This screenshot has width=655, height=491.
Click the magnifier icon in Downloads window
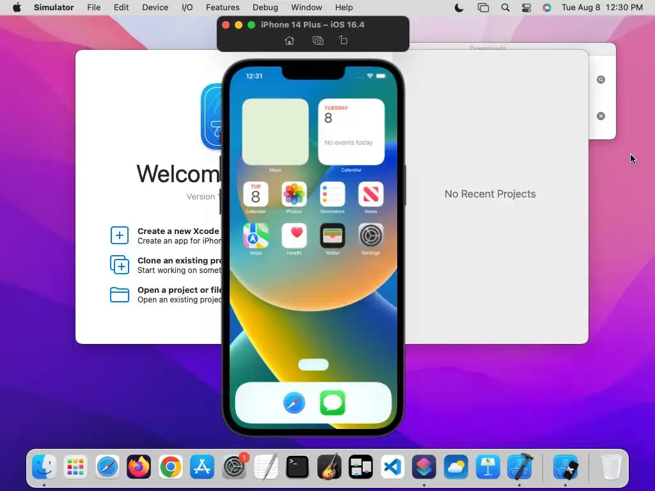click(x=601, y=80)
